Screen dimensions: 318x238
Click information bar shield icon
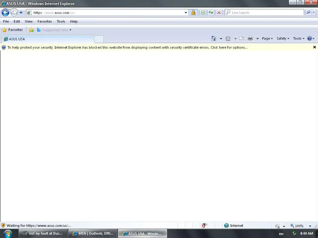4,47
